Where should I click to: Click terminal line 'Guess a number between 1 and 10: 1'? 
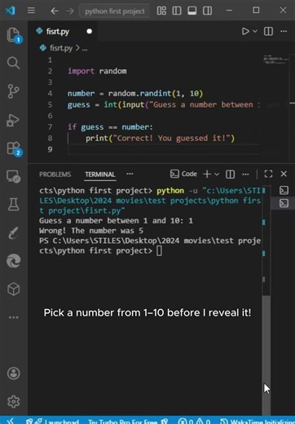point(116,221)
